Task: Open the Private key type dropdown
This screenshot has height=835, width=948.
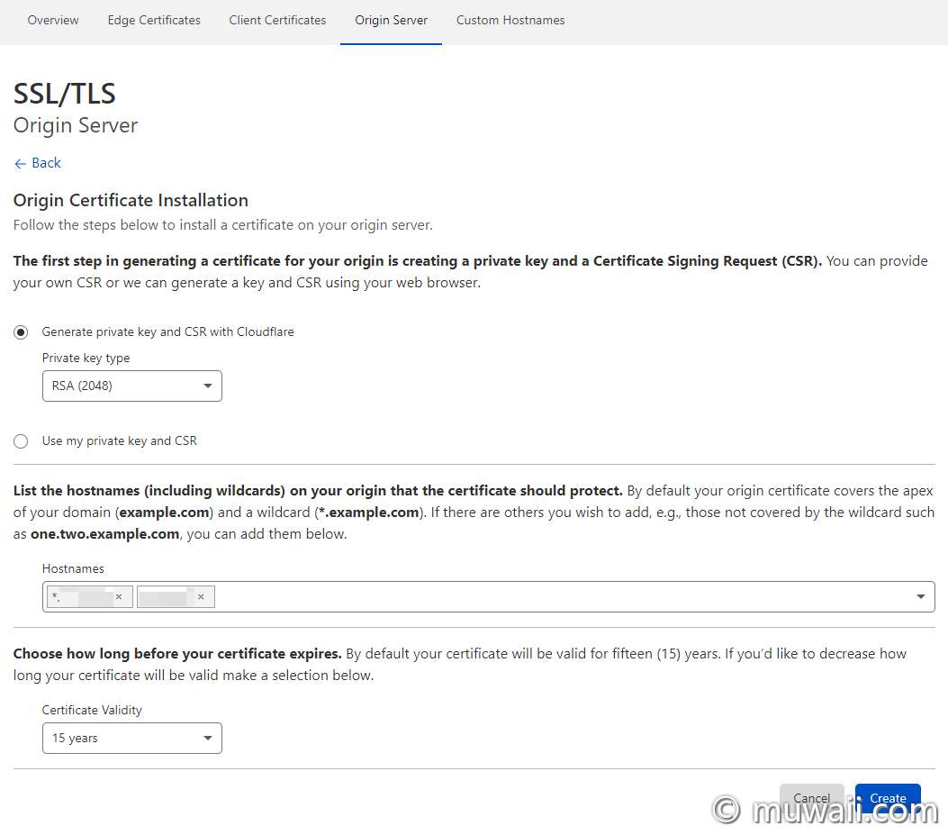Action: pyautogui.click(x=131, y=386)
